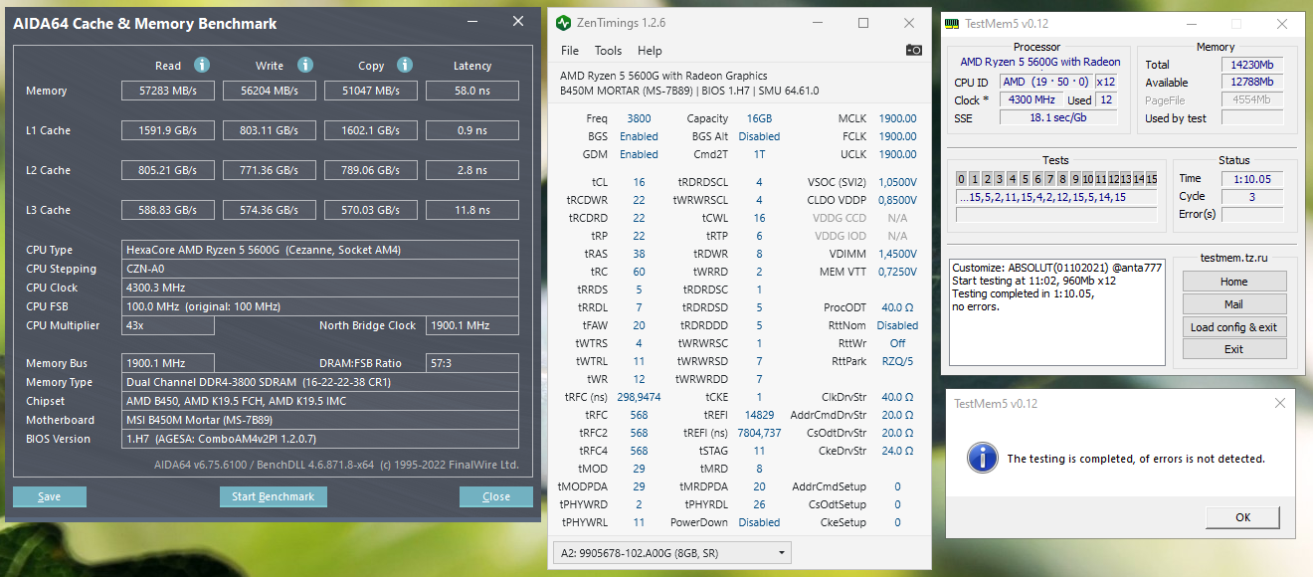Image resolution: width=1313 pixels, height=577 pixels.
Task: Click the info icon next to Write
Action: [x=303, y=65]
